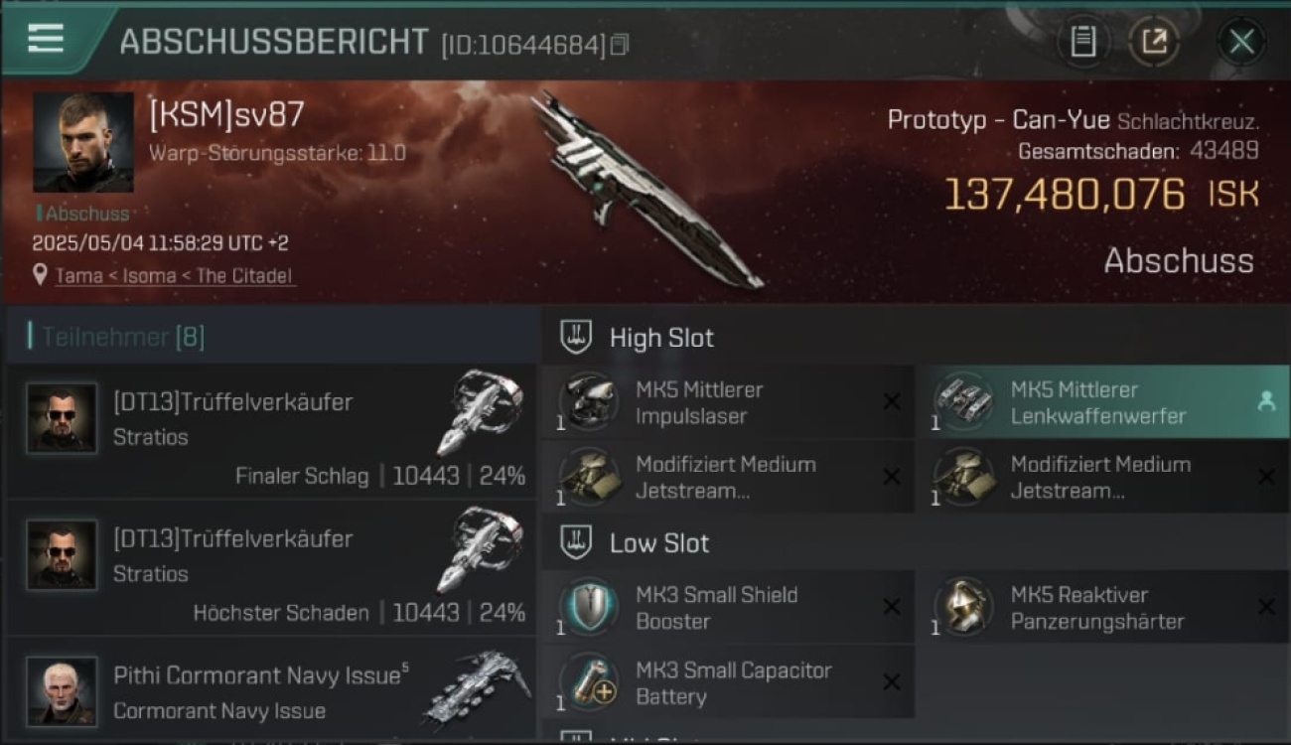1291x745 pixels.
Task: Open the hamburger menu icon
Action: [x=46, y=40]
